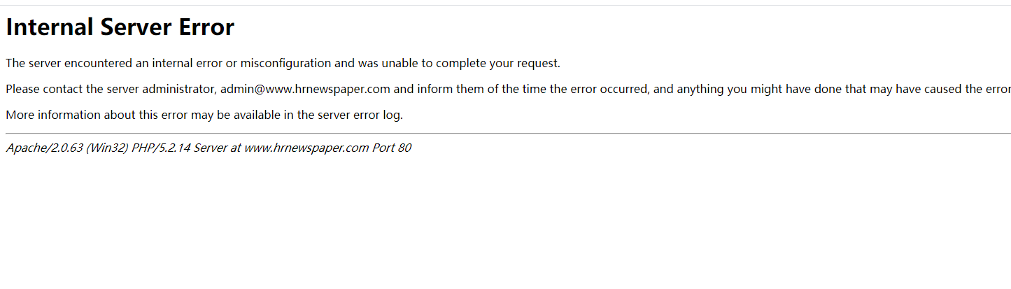The width and height of the screenshot is (1011, 289).
Task: Click "Apache/2.0.63" in the server signature
Action: tap(43, 148)
